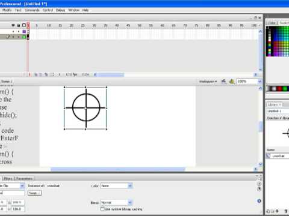Viewport: 289px width, 216px height.
Task: Open the Blend dropdown showing Normal
Action: click(117, 203)
